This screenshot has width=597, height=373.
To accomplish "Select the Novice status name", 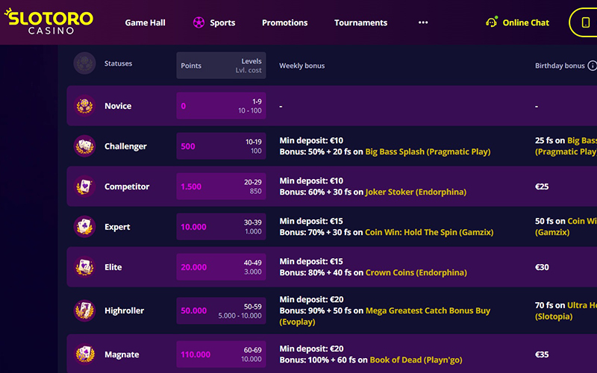I will (x=118, y=106).
